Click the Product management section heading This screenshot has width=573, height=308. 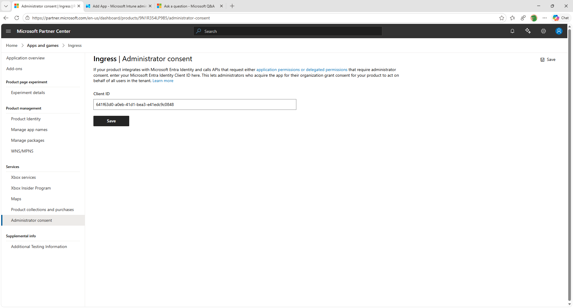[x=24, y=108]
